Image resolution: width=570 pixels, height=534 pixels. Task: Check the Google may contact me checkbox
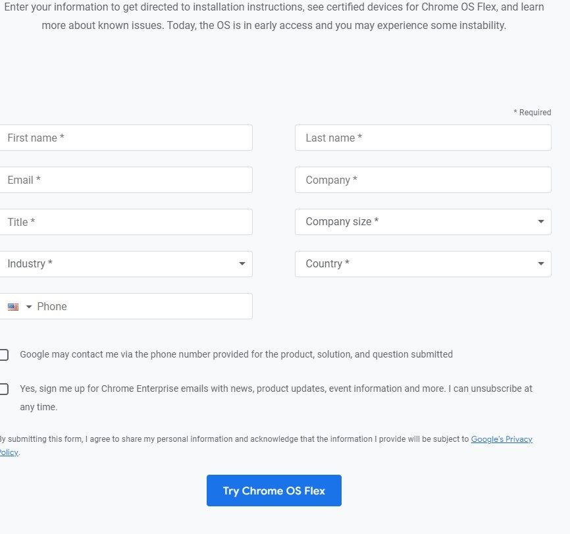click(4, 355)
